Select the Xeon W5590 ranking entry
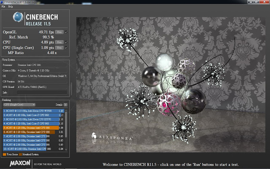The height and width of the screenshot is (169, 270). [x=33, y=111]
